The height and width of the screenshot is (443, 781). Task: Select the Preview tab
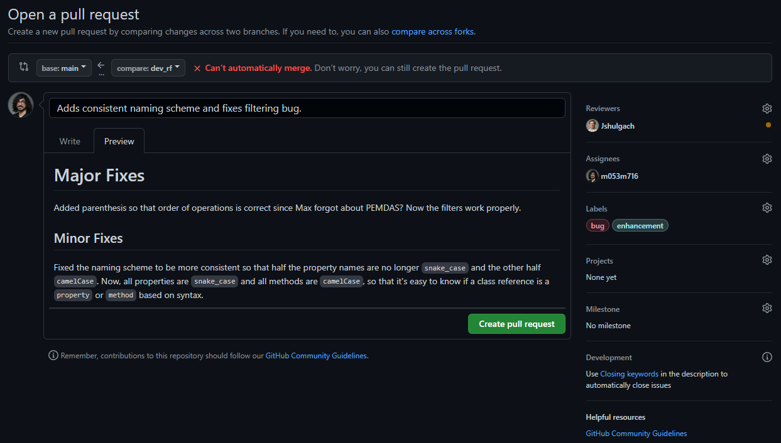click(119, 141)
